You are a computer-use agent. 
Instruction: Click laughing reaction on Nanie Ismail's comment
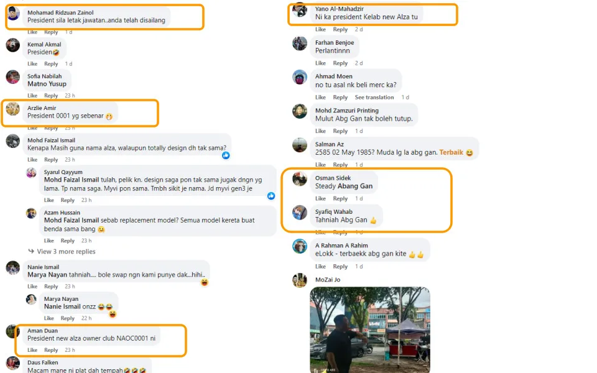[x=205, y=282]
